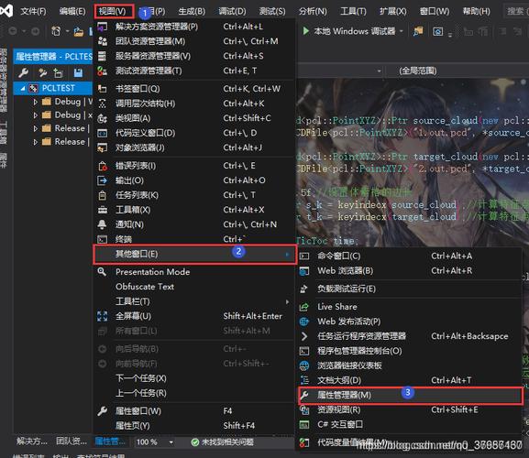Click the 调用层次结构 icon
Viewport: 529px width, 458px height.
102,104
